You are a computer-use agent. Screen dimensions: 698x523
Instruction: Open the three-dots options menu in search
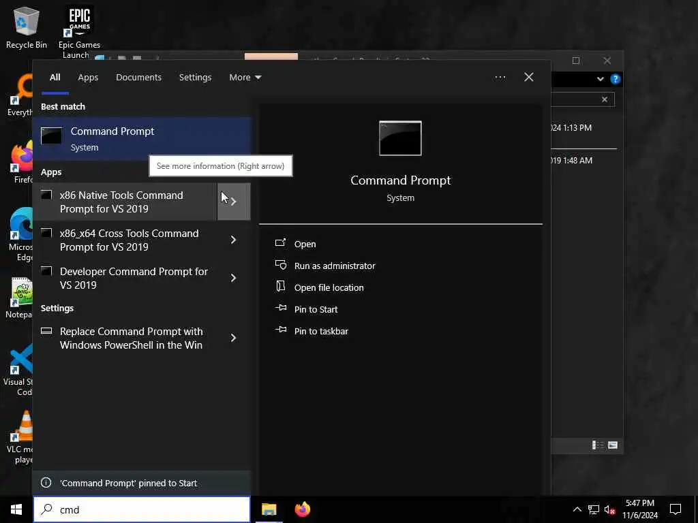[500, 78]
